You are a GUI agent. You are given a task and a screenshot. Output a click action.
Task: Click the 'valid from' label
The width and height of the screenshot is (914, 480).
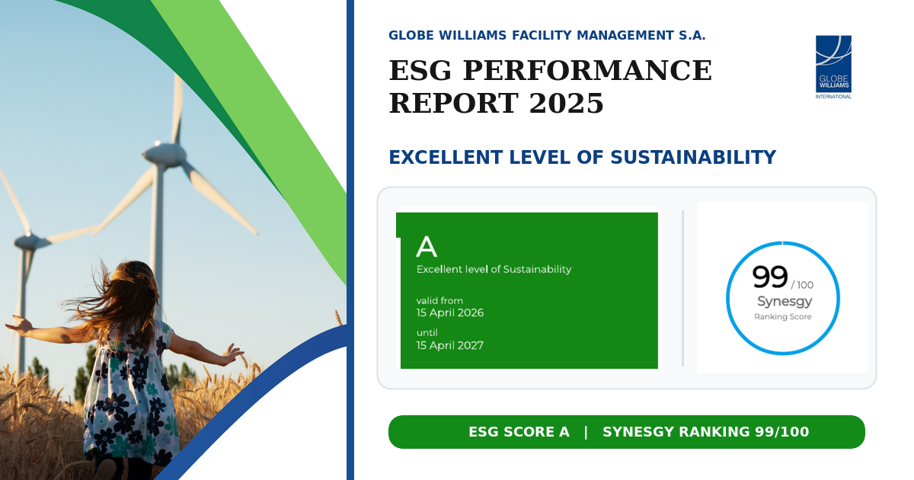(x=439, y=300)
